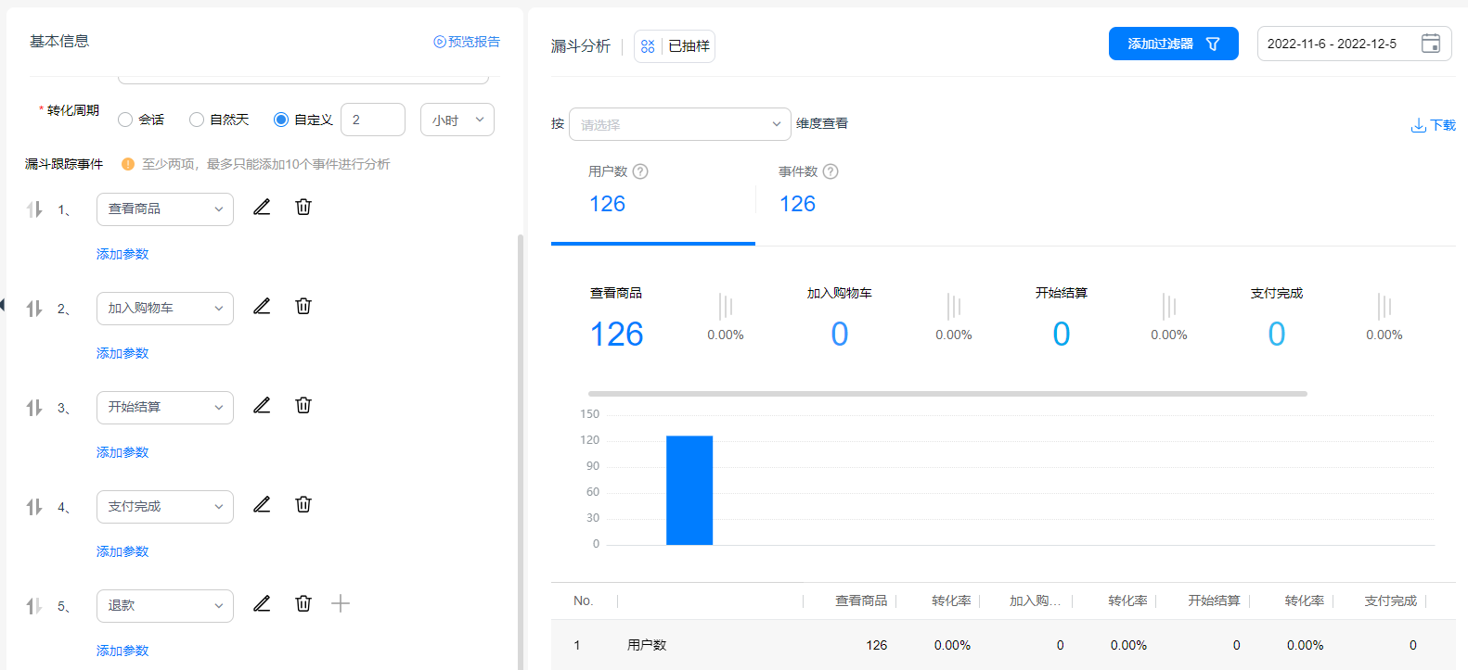Image resolution: width=1468 pixels, height=670 pixels.
Task: Delete the 支付完成 funnel event
Action: (303, 504)
